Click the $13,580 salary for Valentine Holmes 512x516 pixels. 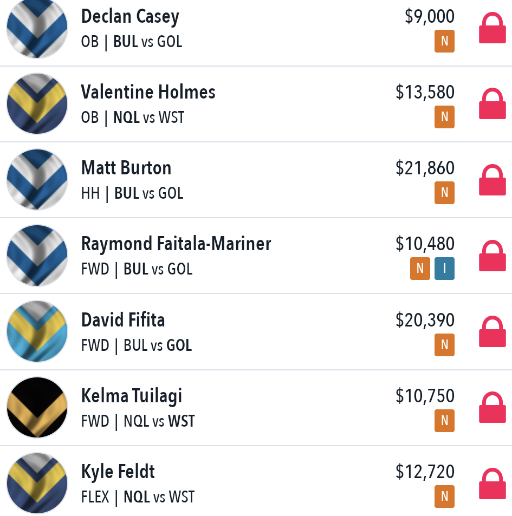(425, 92)
